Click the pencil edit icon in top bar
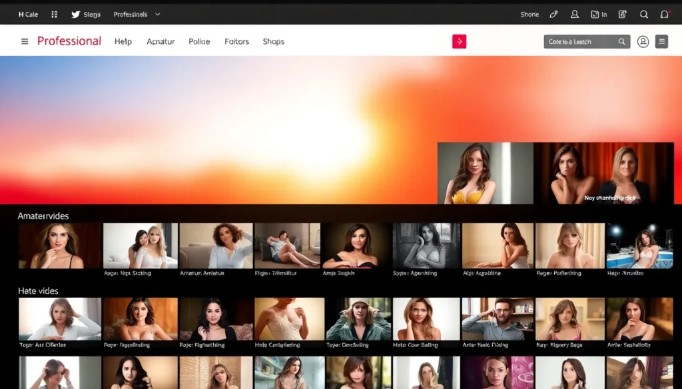Screen dimensions: 682x389 coord(553,14)
